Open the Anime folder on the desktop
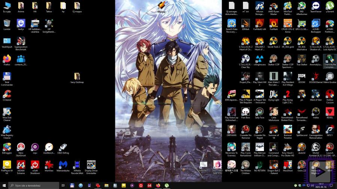This screenshot has height=189, width=337. point(21,7)
